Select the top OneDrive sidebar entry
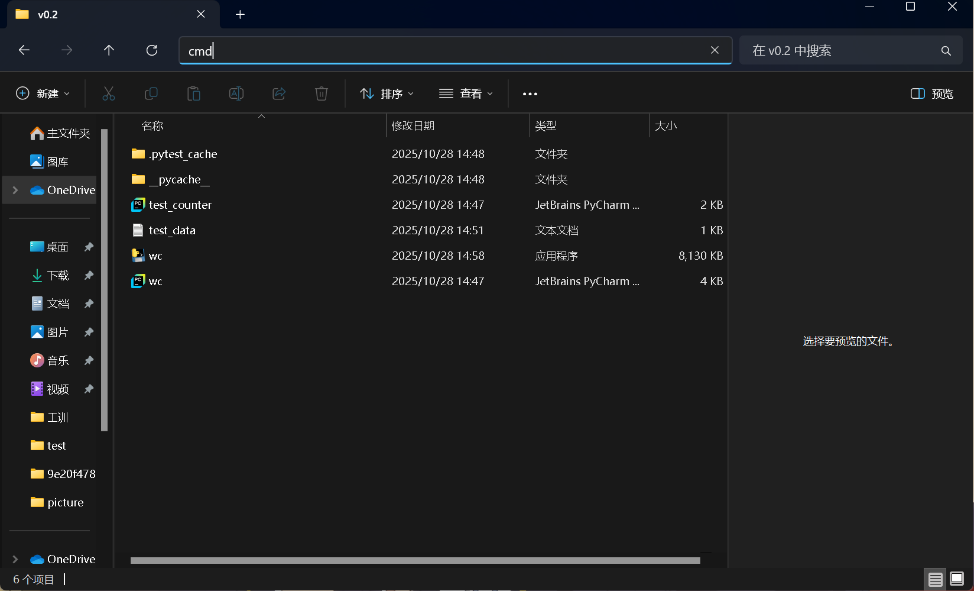974x591 pixels. click(x=63, y=190)
